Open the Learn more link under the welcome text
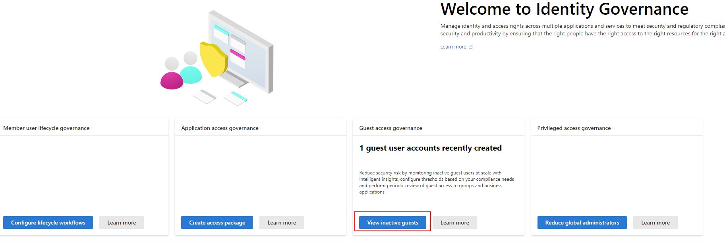Viewport: 725px width, 242px height. (x=453, y=47)
